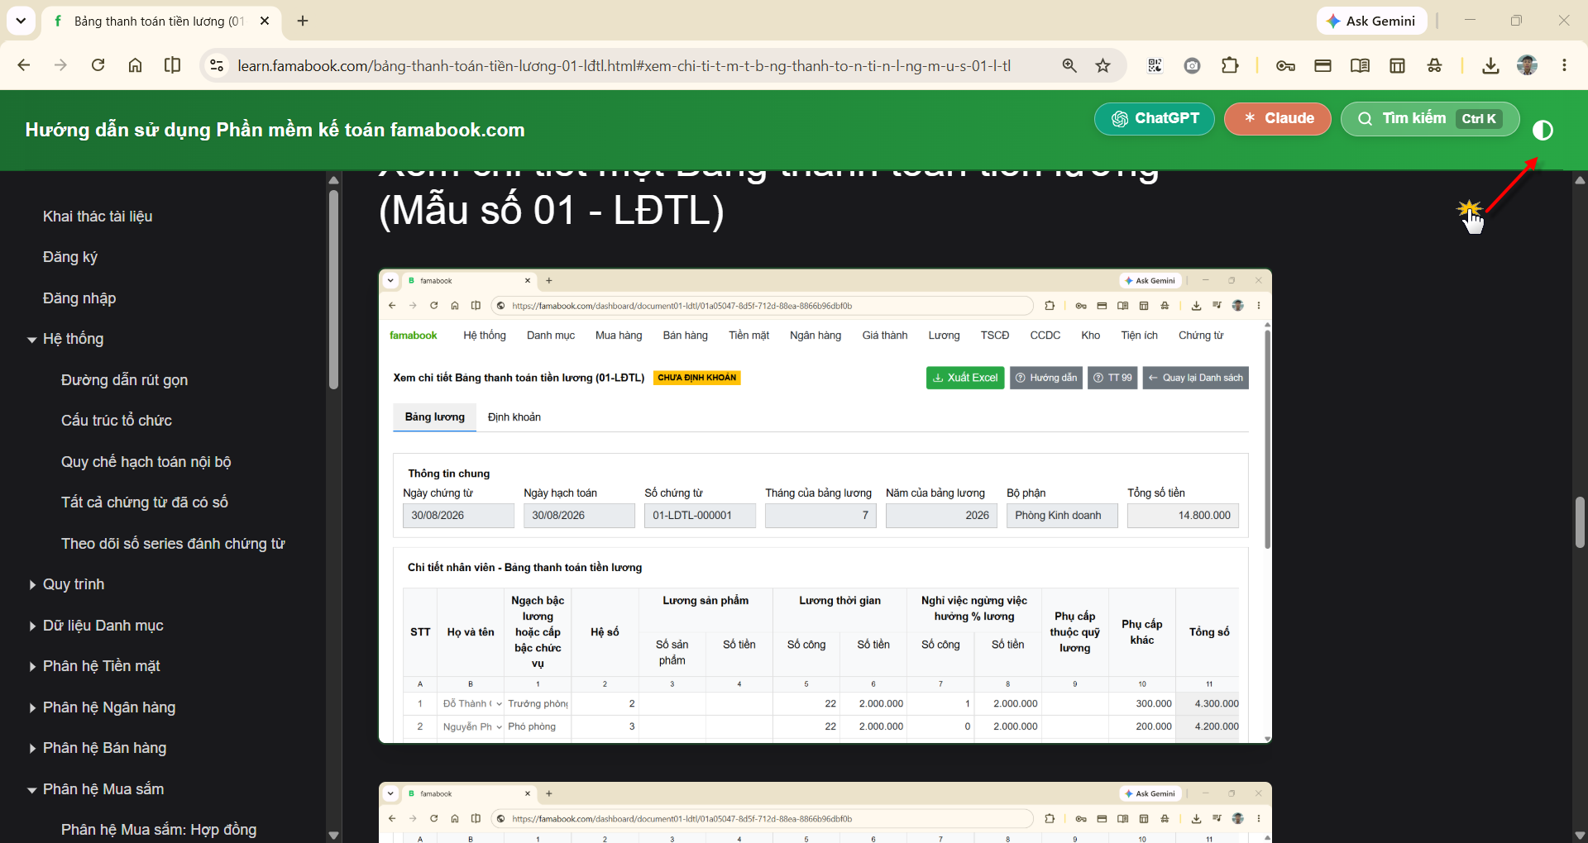Reload the page with browser refresh icon
Viewport: 1588px width, 843px height.
pos(98,65)
